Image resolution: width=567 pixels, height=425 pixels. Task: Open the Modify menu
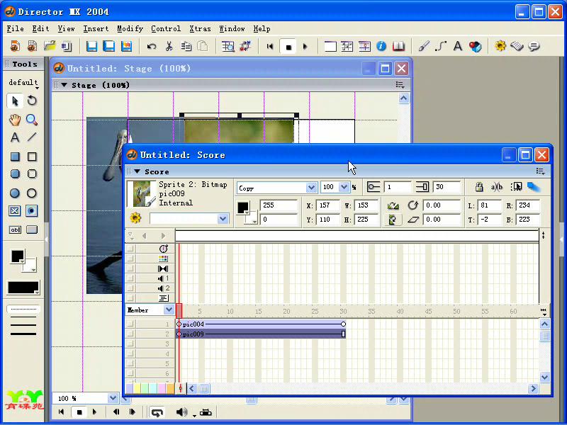130,28
